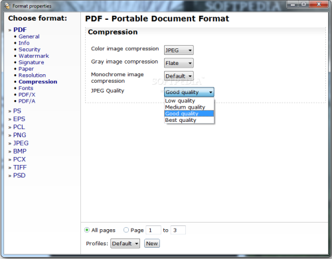Expand the PCX format
The height and width of the screenshot is (259, 332).
tap(19, 159)
